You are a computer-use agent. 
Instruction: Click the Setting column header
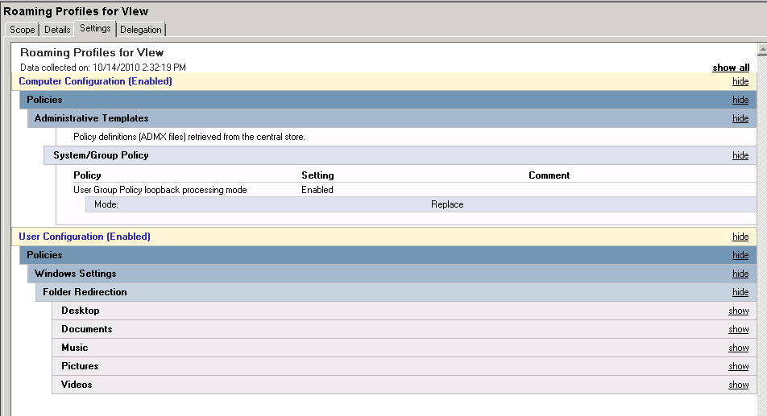pyautogui.click(x=317, y=175)
